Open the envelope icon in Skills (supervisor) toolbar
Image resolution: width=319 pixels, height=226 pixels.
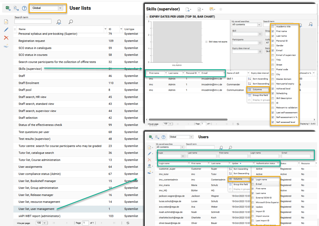pyautogui.click(x=212, y=9)
